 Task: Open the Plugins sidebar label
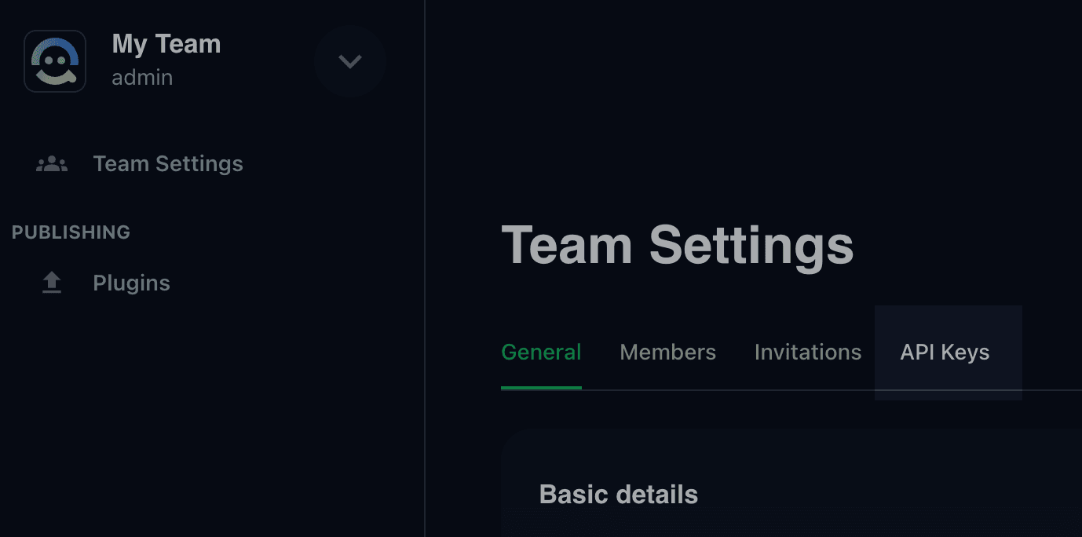coord(131,283)
